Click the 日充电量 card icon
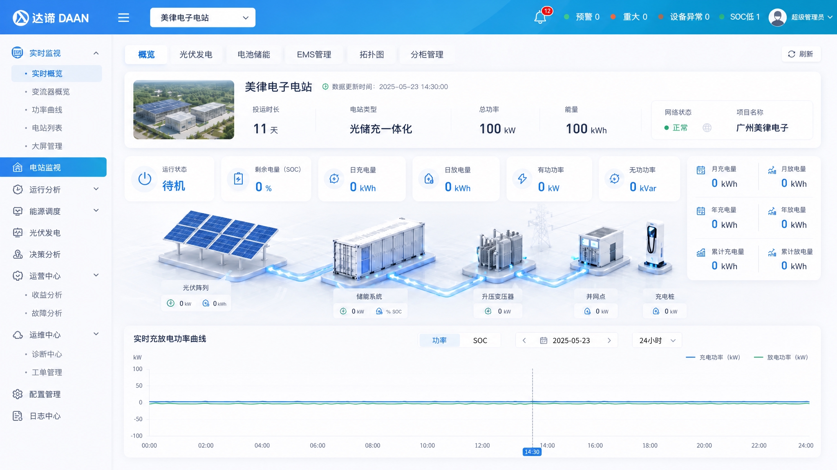 334,179
